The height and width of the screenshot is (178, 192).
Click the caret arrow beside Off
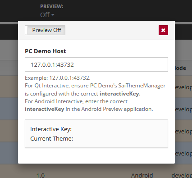53,15
